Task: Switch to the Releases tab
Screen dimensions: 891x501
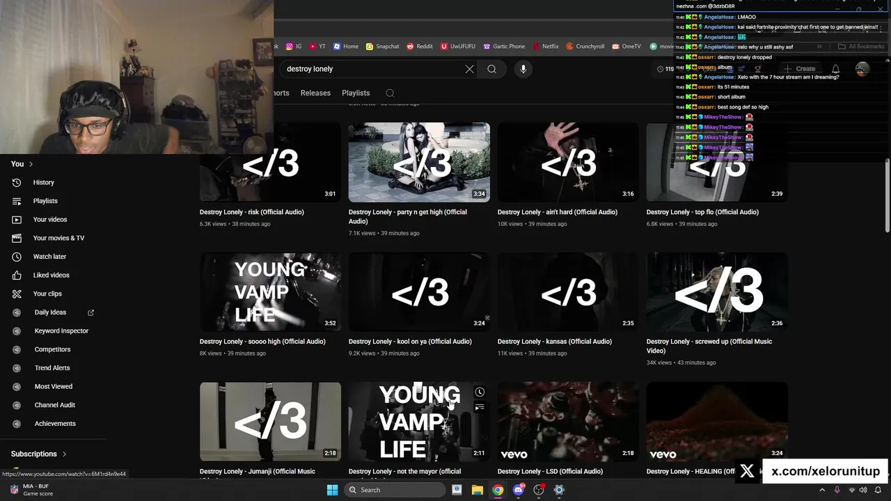Action: coord(315,93)
